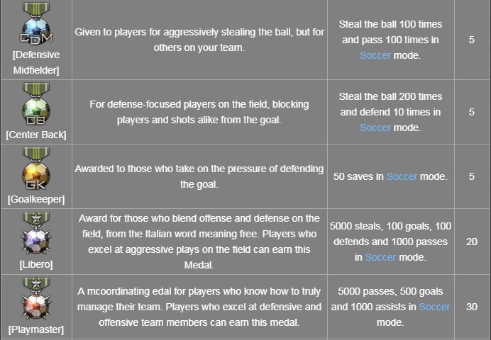Click the Playmaster star medal icon

point(35,300)
